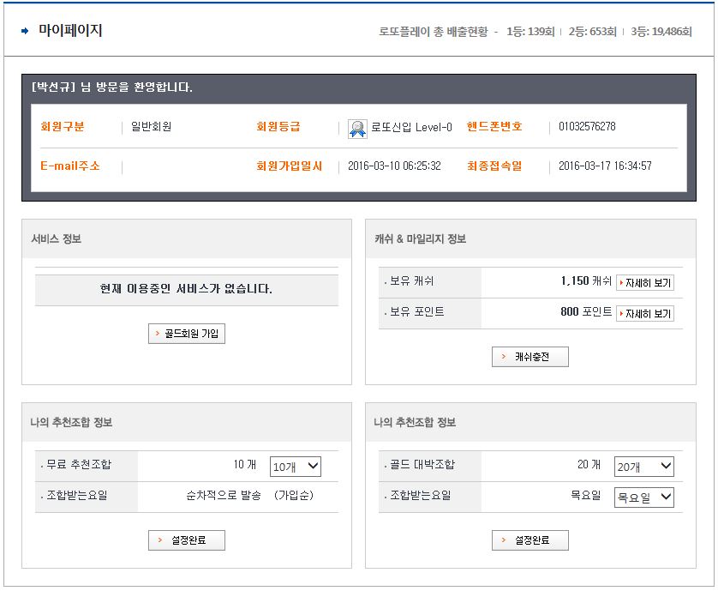The image size is (718, 603).
Task: Click the 1,150 캐쉬 balance value
Action: (x=586, y=281)
